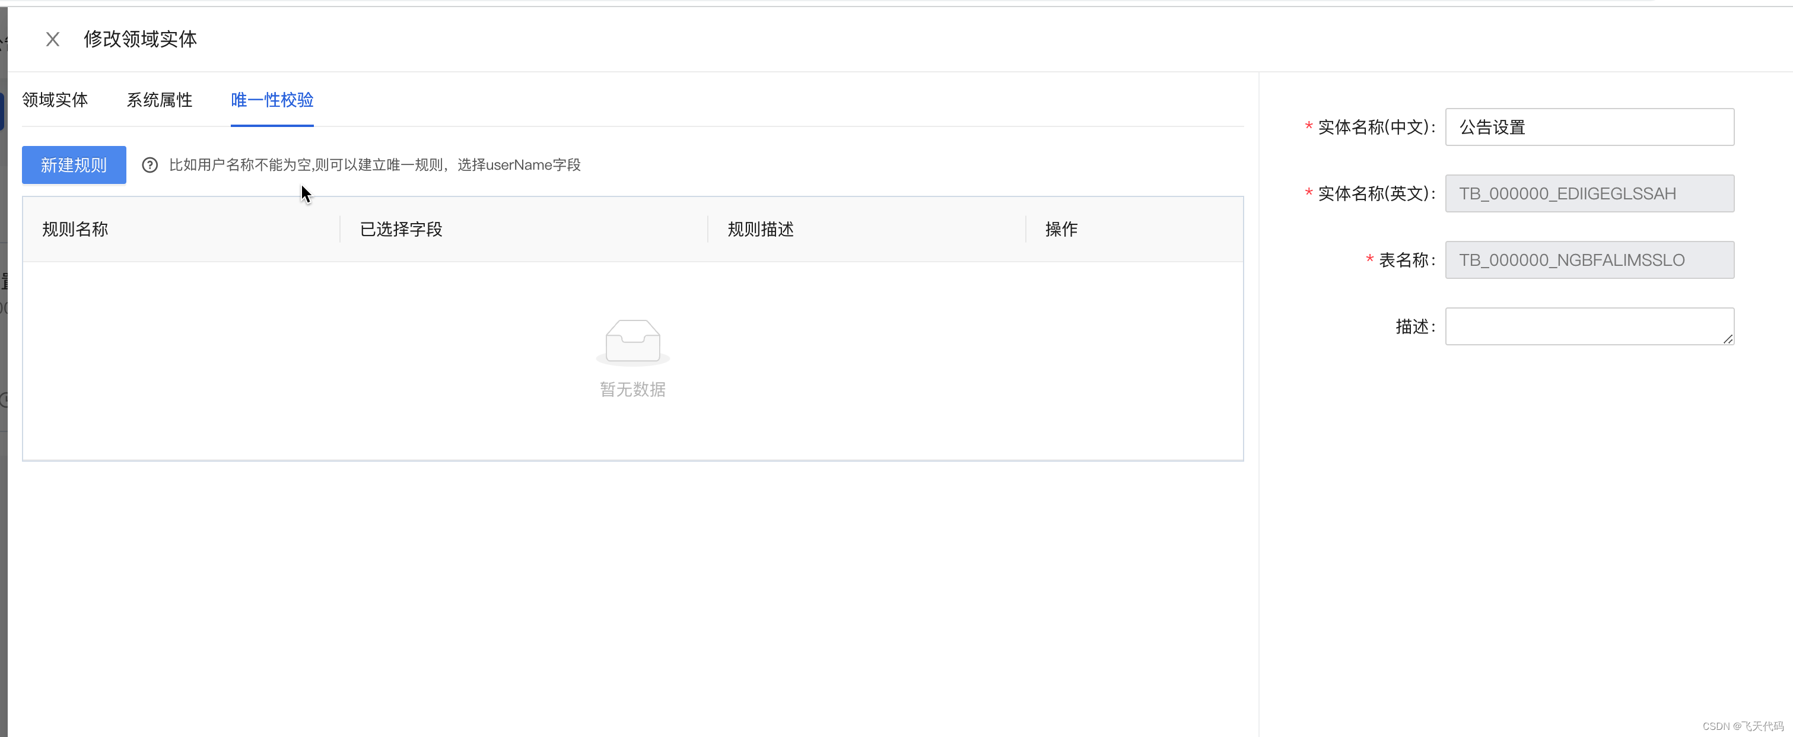Image resolution: width=1793 pixels, height=737 pixels.
Task: Switch to the 系统属性 tab
Action: 160,100
